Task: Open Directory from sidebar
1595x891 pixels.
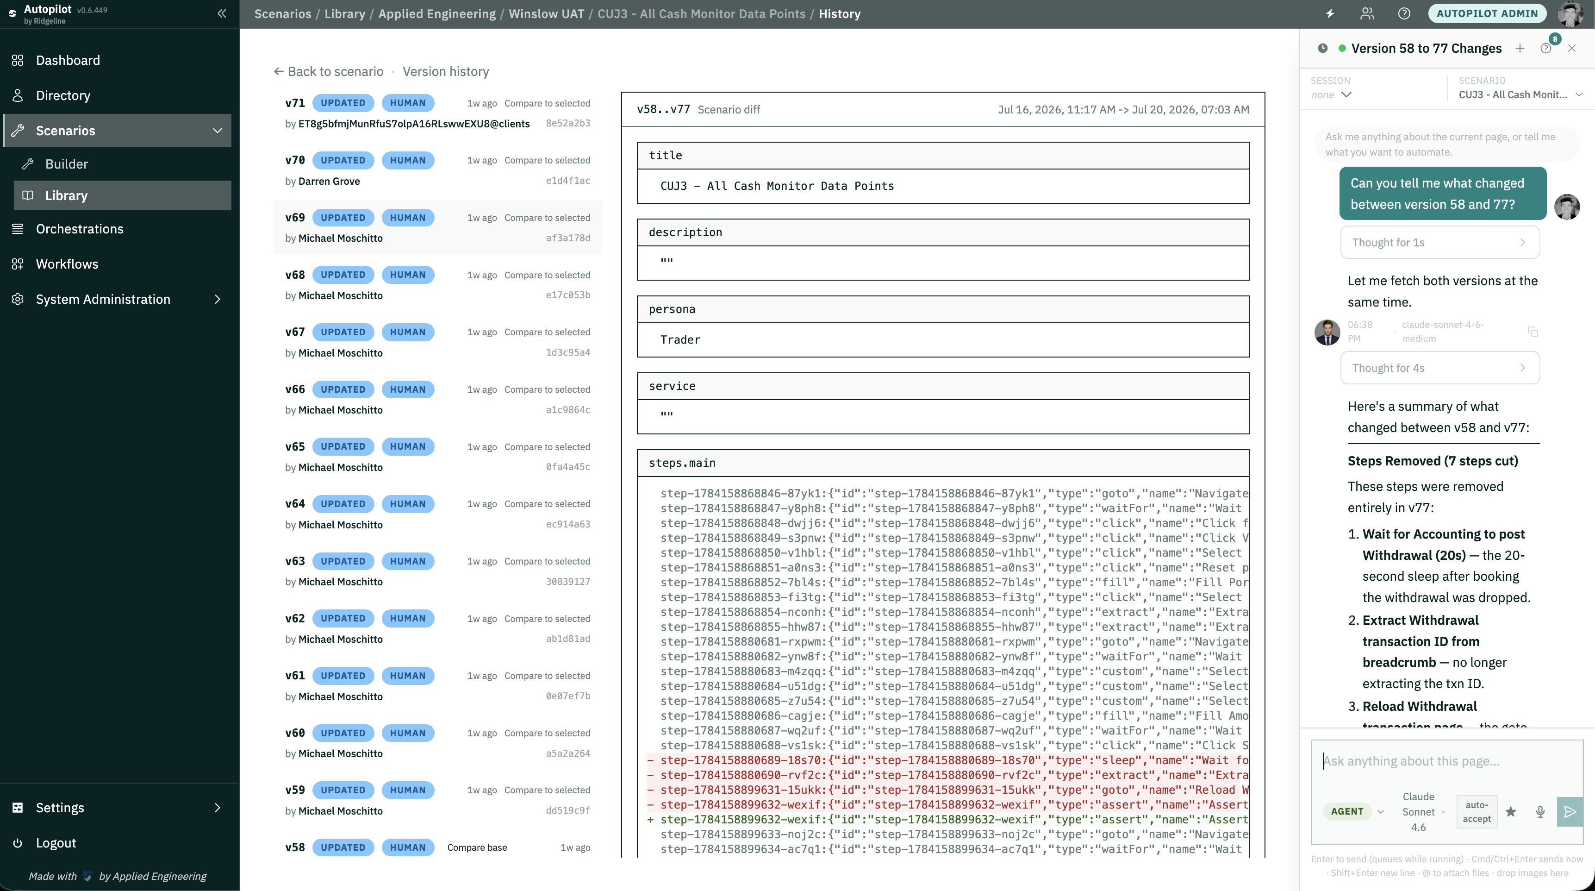Action: [63, 95]
